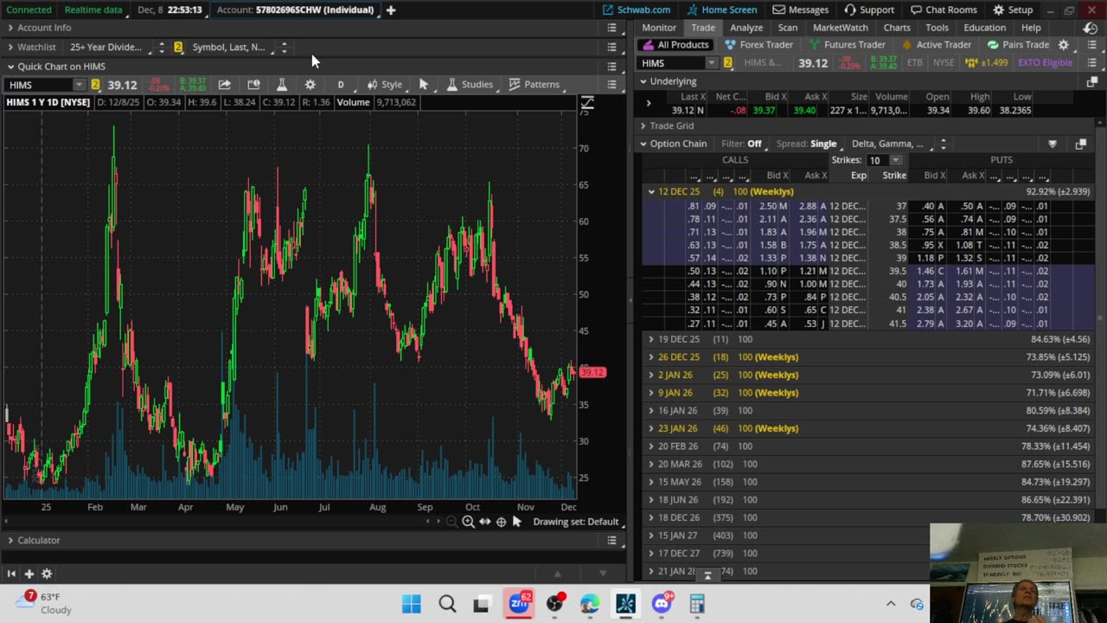
Task: Select the Active Trader sub-tab
Action: click(x=936, y=45)
